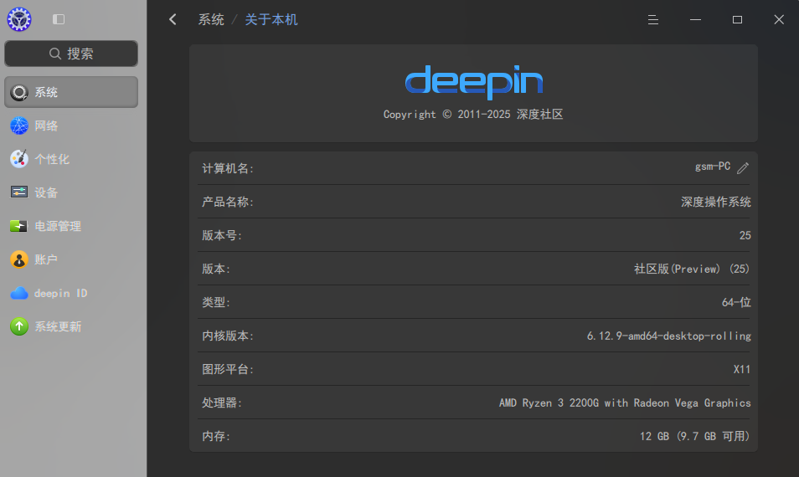Click kernel value 6.12.9-amd64-desktop-rolling
Screen dimensions: 799x477
tap(669, 336)
